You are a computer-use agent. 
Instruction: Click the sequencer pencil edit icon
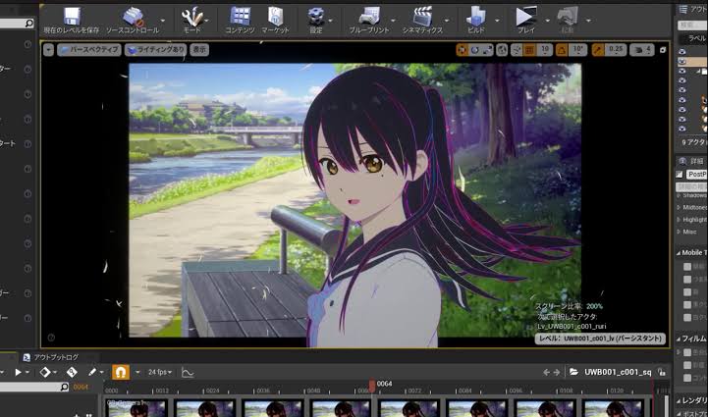(92, 372)
